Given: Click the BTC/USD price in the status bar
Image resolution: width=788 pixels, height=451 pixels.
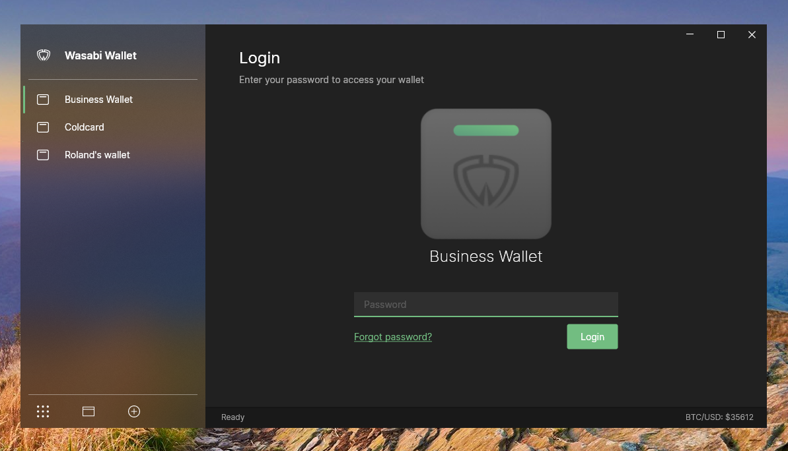Looking at the screenshot, I should point(719,417).
